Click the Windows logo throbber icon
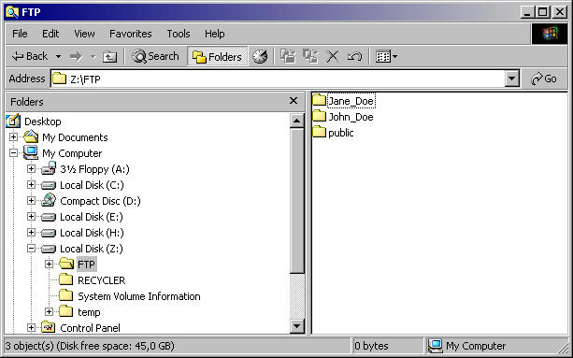This screenshot has width=573, height=358. click(550, 34)
